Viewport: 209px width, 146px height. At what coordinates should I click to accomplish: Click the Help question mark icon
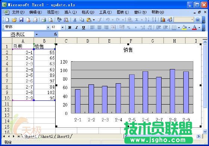[x=198, y=20]
